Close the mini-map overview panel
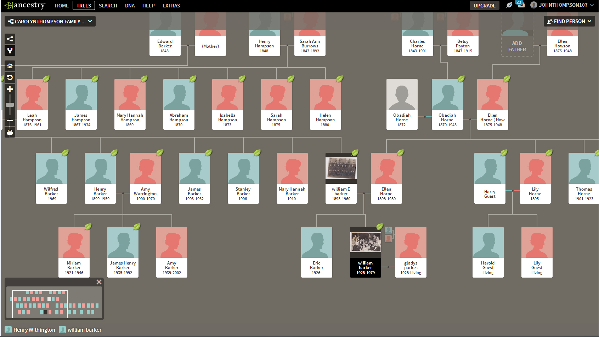Image resolution: width=599 pixels, height=337 pixels. [99, 282]
